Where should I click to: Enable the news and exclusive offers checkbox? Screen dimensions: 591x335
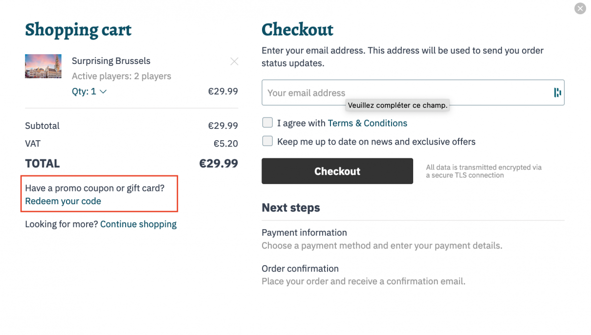click(x=267, y=141)
